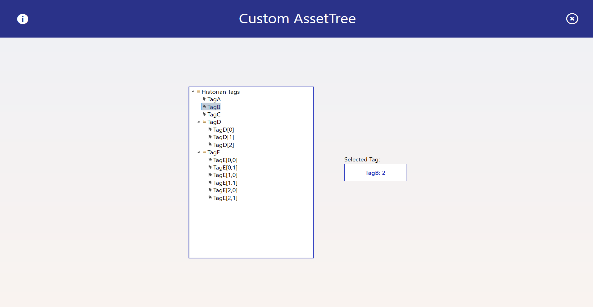Close the Custom AssetTree window
The height and width of the screenshot is (307, 593).
click(x=572, y=19)
